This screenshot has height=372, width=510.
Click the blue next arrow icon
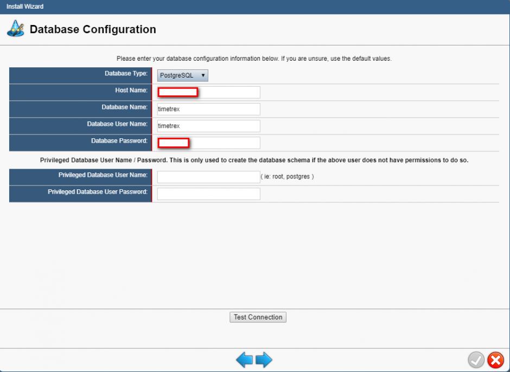coord(264,360)
